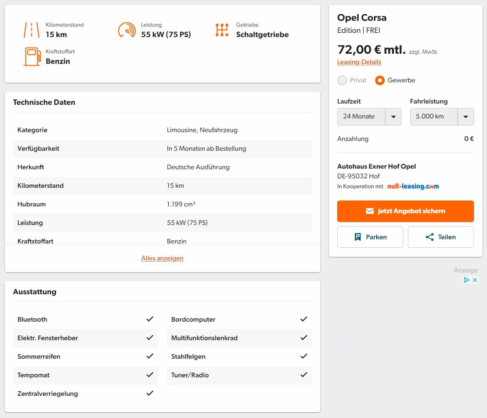Click the Bluetooth checkmark

150,319
